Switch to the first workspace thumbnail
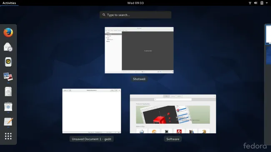 pos(268,35)
